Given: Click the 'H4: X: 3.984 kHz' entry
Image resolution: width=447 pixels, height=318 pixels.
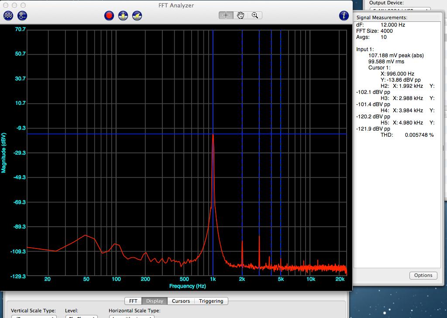Looking at the screenshot, I should tap(402, 111).
